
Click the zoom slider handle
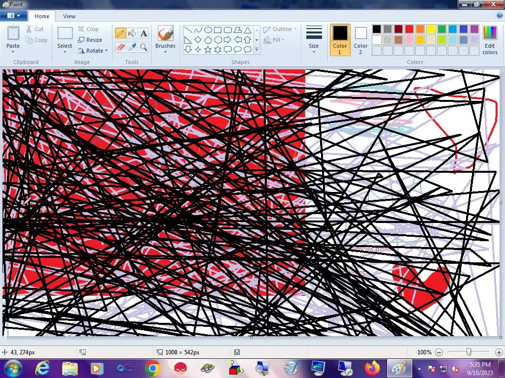(469, 352)
